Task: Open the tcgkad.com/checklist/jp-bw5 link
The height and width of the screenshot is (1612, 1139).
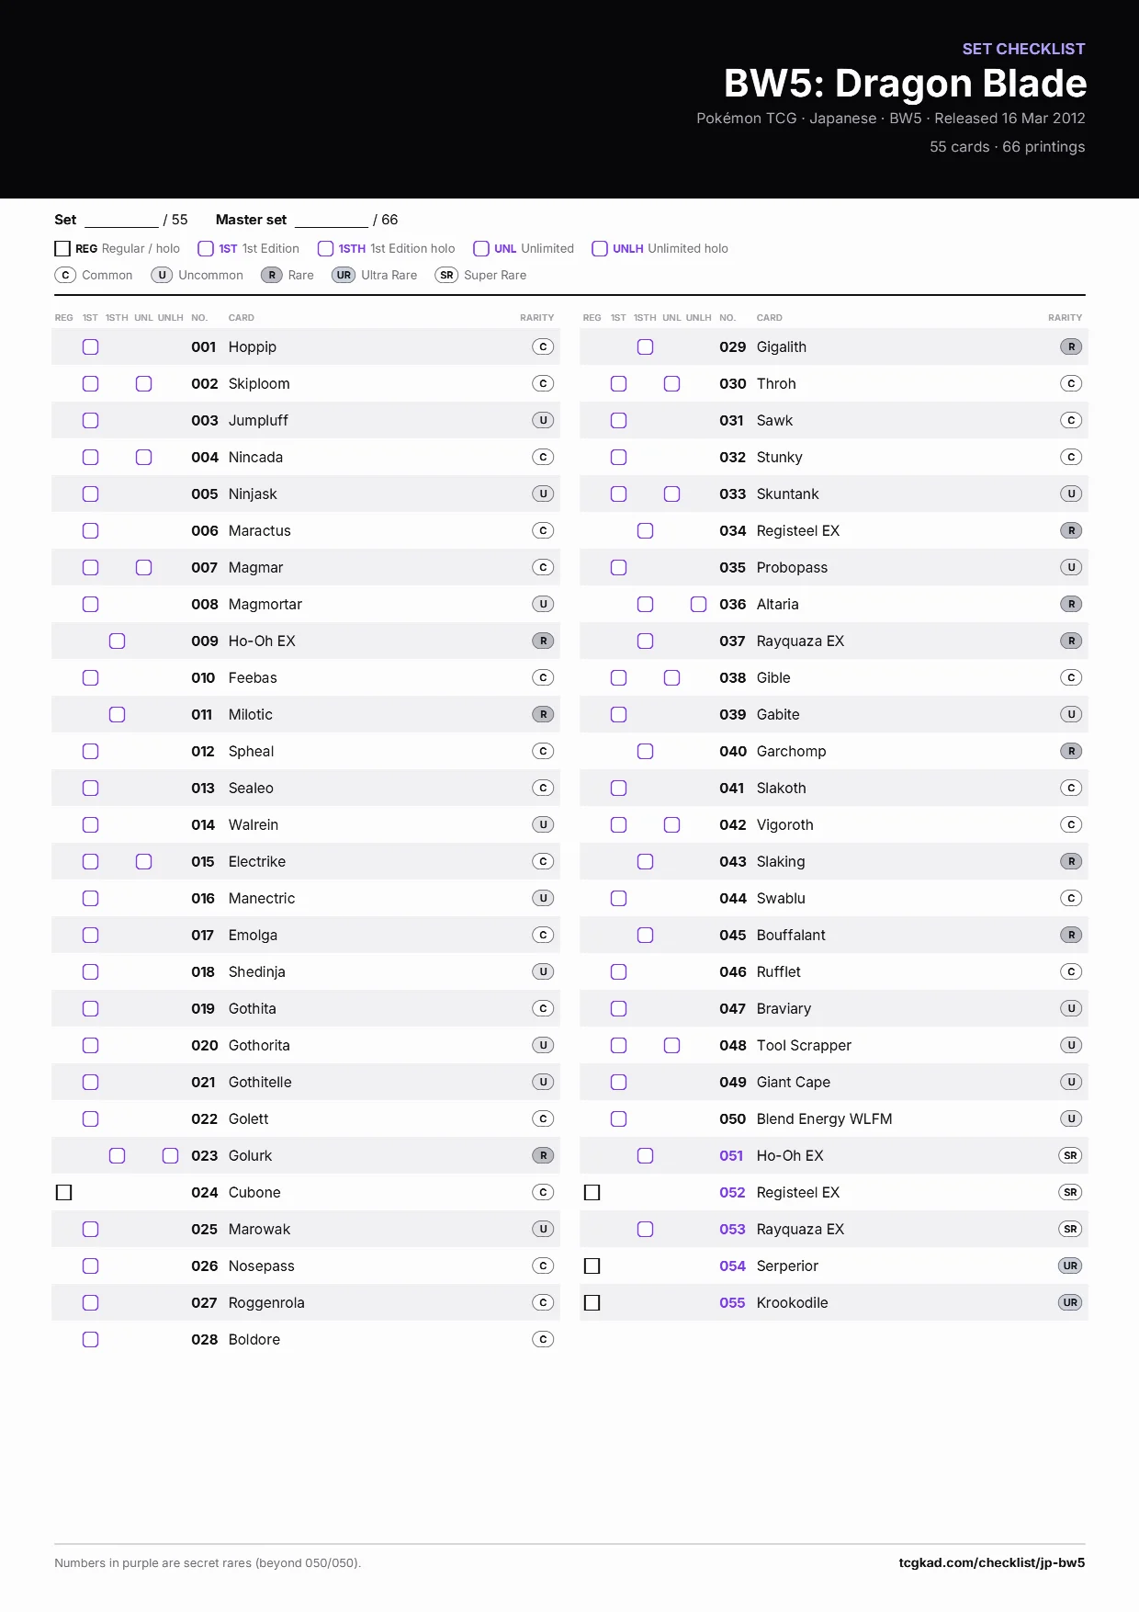Action: click(991, 1562)
